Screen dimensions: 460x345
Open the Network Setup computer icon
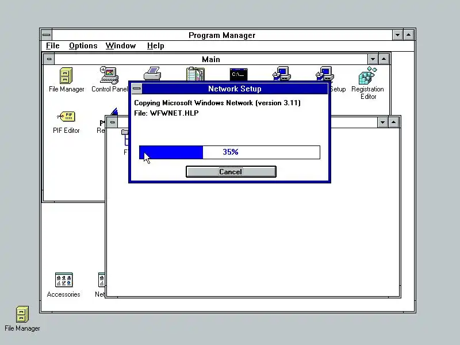(x=325, y=74)
